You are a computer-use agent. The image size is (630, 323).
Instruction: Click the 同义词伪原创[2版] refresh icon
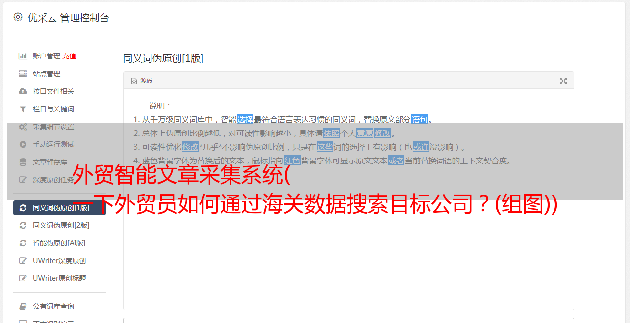pyautogui.click(x=23, y=225)
